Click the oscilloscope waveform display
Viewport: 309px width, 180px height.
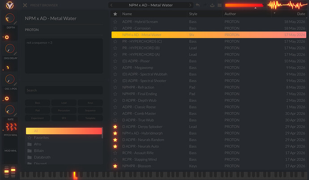coord(288,5)
